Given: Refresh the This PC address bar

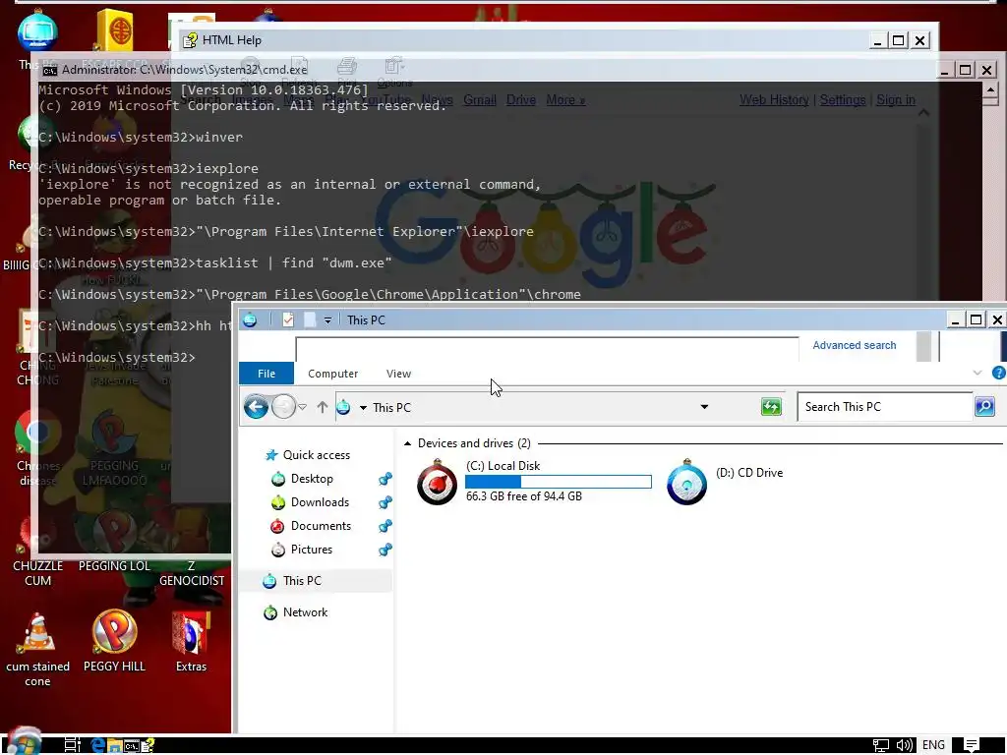Looking at the screenshot, I should tap(771, 407).
